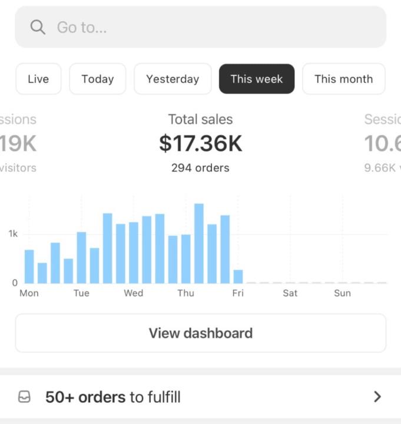This screenshot has height=424, width=401.
Task: Tap the 10.6 Sessions card on right
Action: 383,144
